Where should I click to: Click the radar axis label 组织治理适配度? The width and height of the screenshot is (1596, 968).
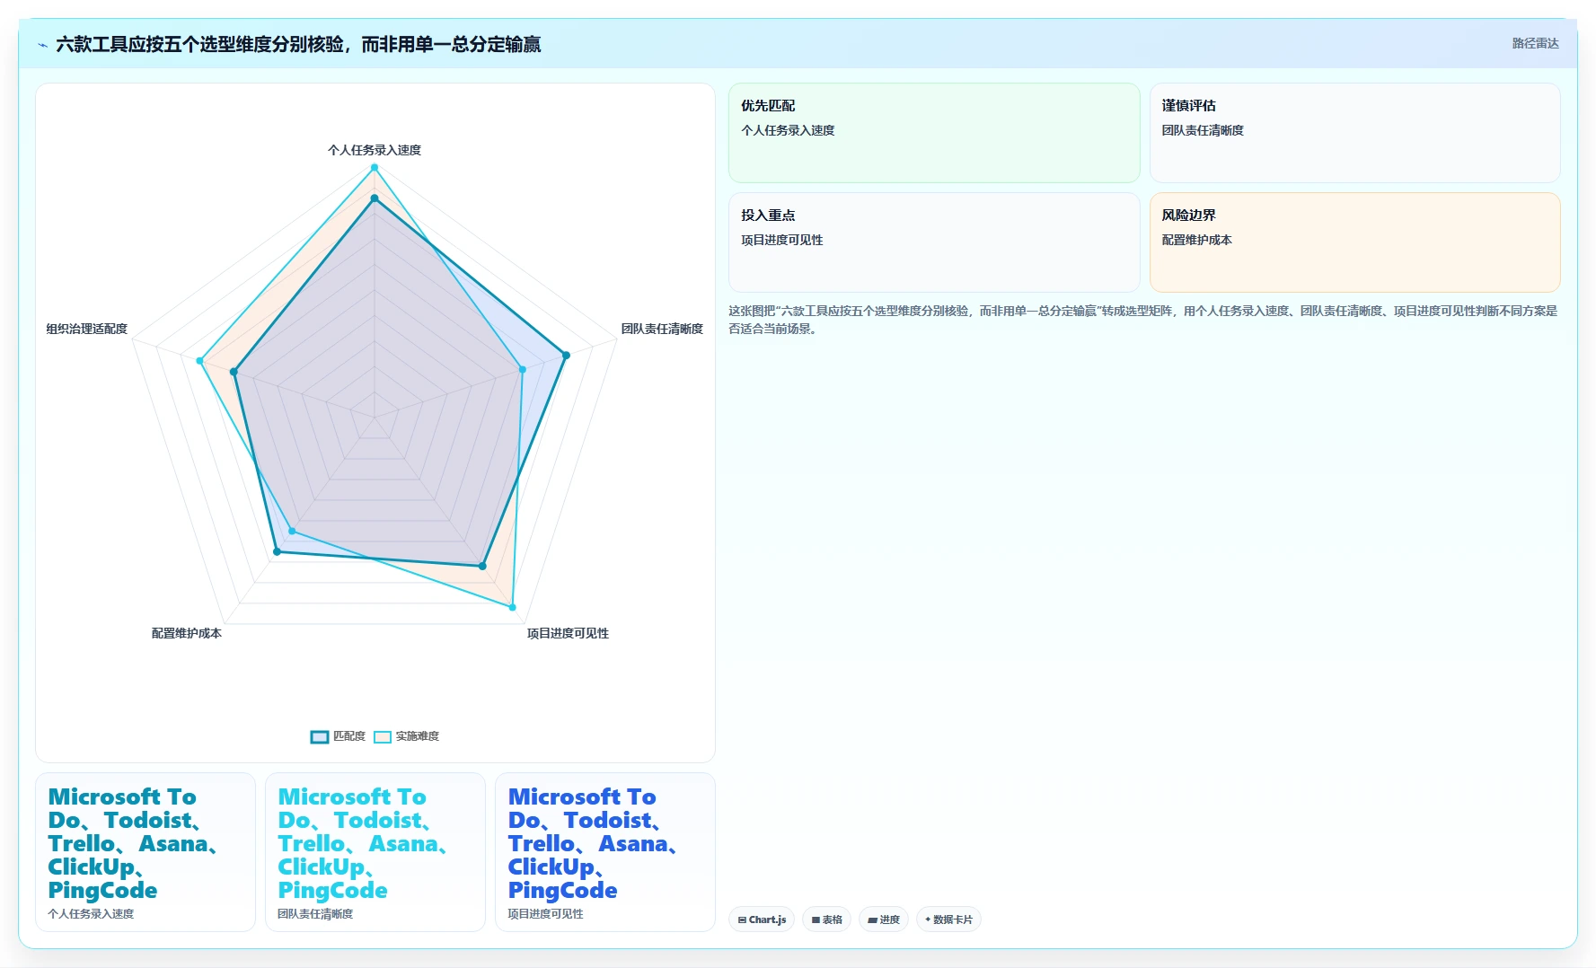coord(87,329)
